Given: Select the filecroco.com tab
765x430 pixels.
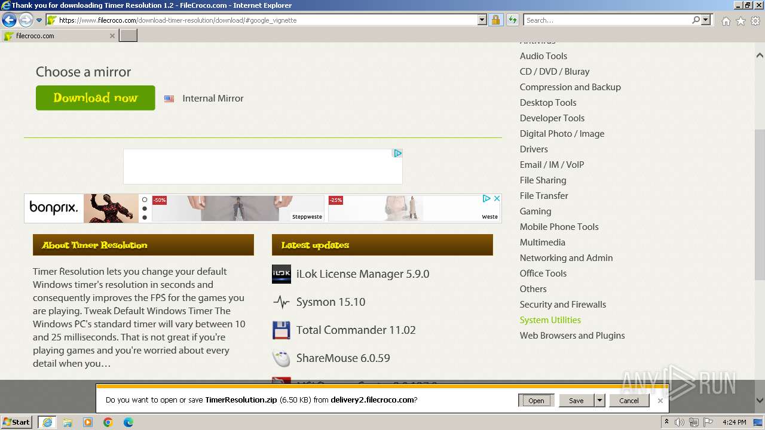Looking at the screenshot, I should 59,36.
